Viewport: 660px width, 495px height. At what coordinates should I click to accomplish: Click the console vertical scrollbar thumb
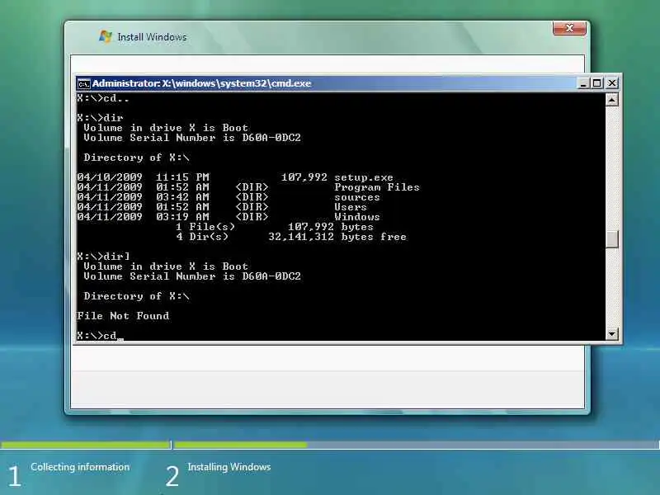coord(611,239)
